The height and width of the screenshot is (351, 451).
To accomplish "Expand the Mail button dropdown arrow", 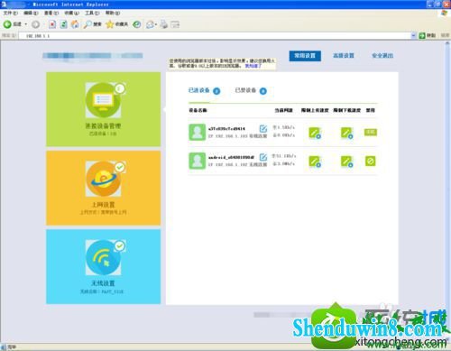I will [x=156, y=24].
